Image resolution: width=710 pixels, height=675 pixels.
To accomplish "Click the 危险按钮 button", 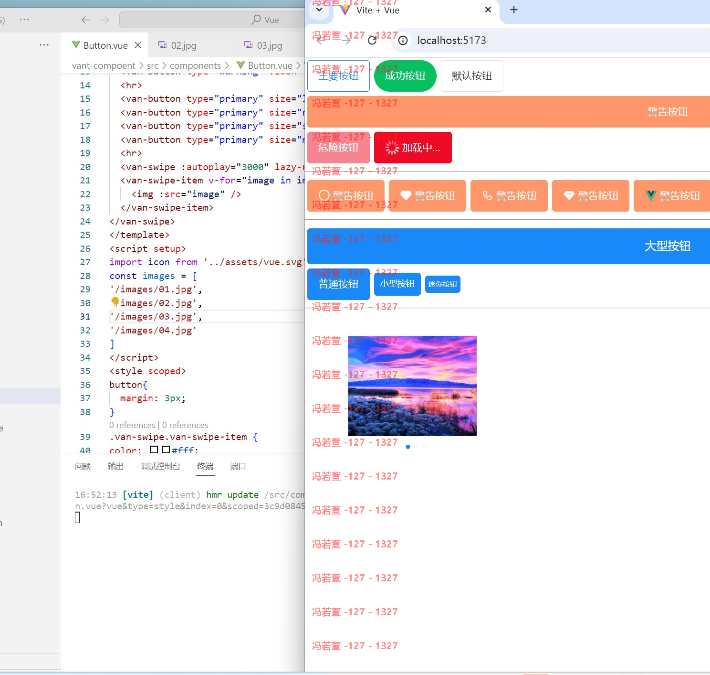I will [338, 148].
